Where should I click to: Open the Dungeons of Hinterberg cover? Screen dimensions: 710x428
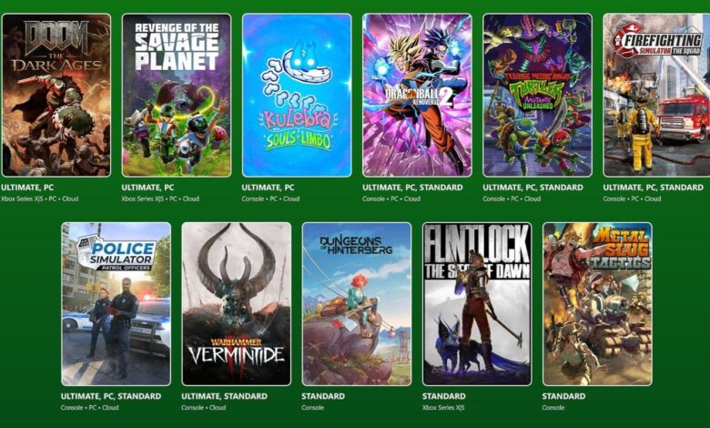coord(357,304)
